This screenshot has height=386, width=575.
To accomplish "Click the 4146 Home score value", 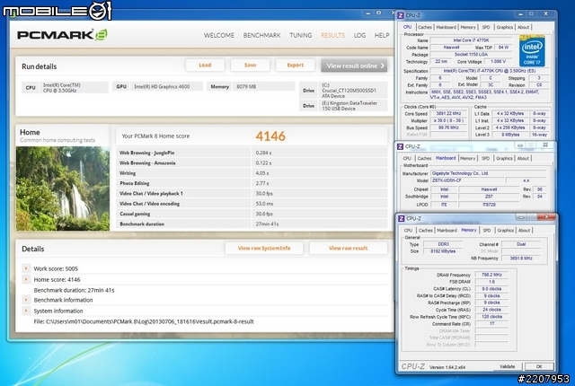I will [x=270, y=136].
